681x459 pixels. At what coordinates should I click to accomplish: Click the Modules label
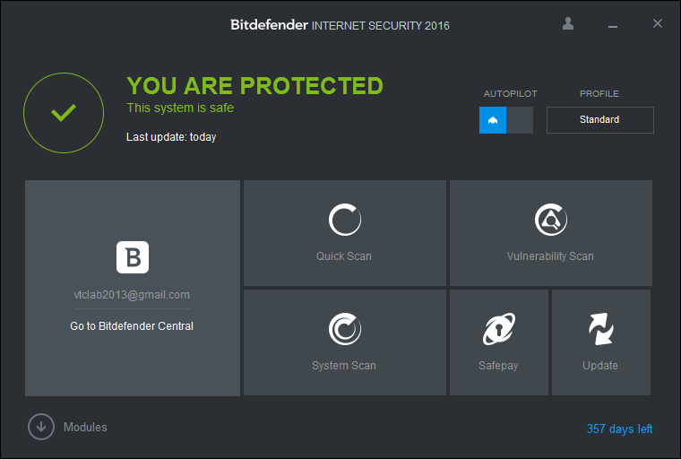(85, 428)
